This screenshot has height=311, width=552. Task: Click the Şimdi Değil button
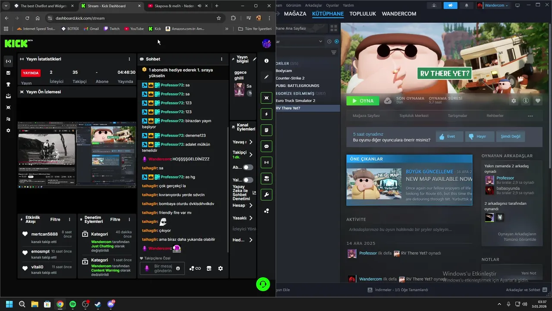click(x=510, y=136)
